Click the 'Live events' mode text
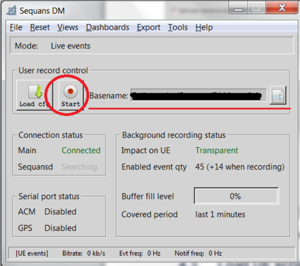 pos(71,46)
